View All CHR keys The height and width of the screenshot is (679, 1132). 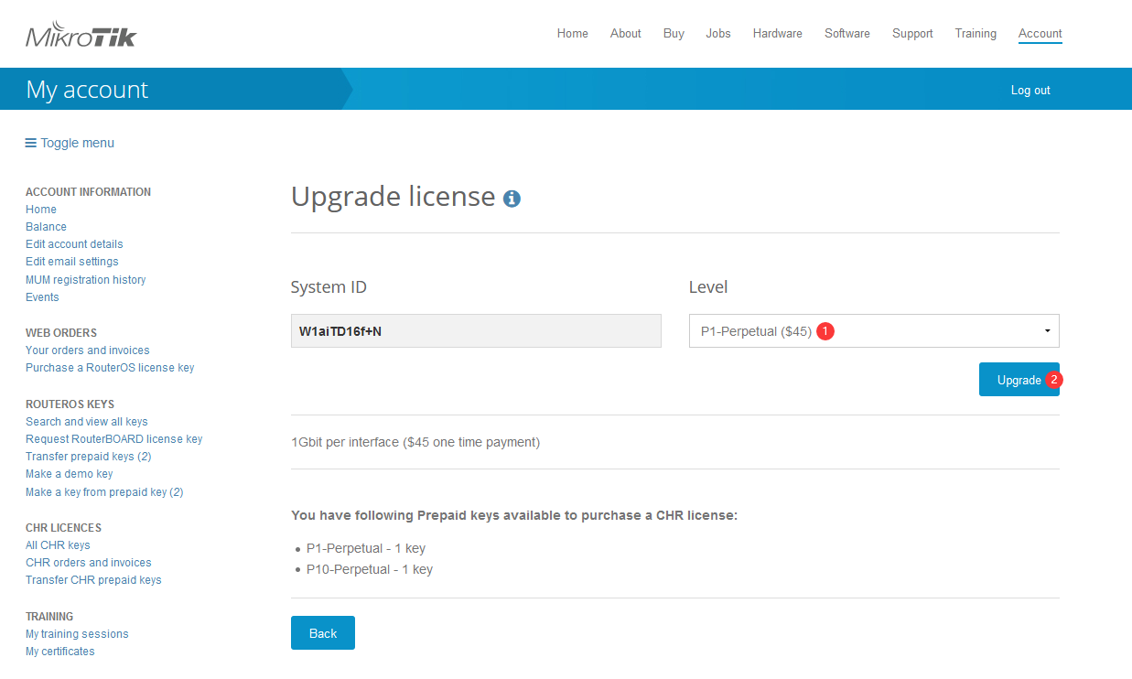click(x=58, y=545)
